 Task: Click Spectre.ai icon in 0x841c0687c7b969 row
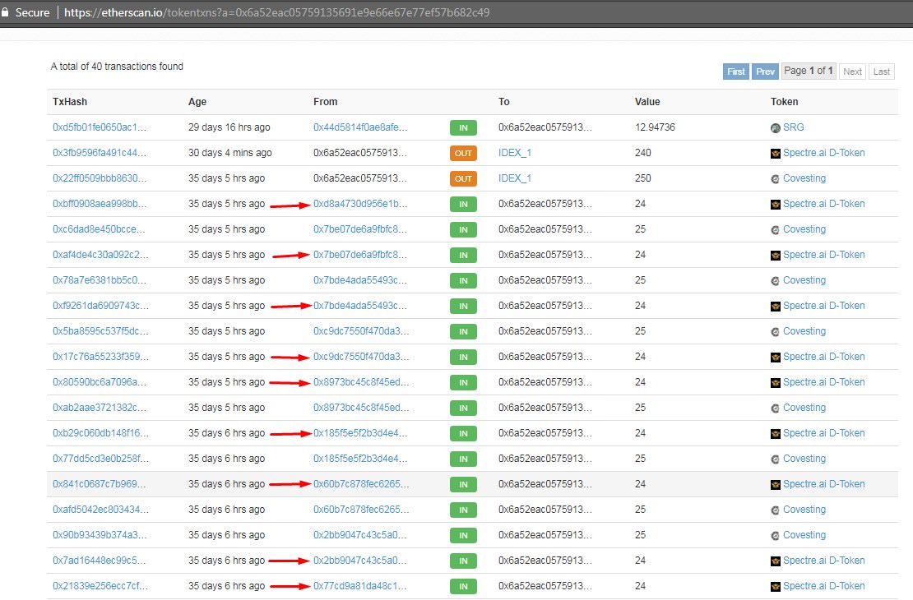point(775,485)
